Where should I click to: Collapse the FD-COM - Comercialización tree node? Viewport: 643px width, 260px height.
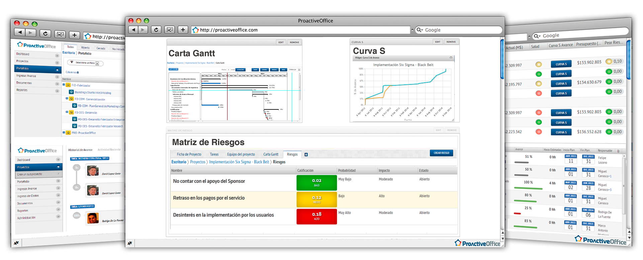(x=67, y=99)
